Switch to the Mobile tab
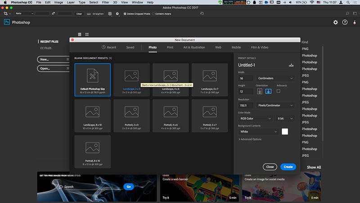The height and width of the screenshot is (203, 360). 236,47
